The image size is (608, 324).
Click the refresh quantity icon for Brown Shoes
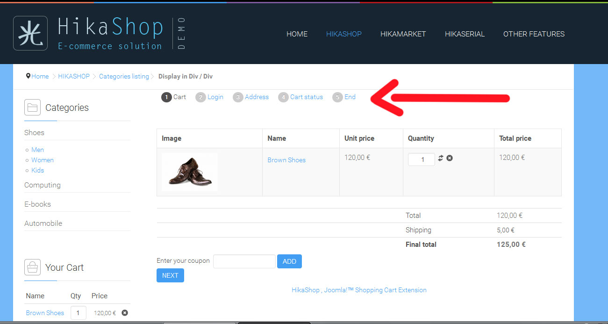click(x=440, y=158)
